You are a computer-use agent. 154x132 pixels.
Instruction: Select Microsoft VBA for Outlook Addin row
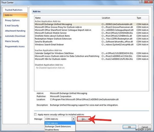pos(91,59)
